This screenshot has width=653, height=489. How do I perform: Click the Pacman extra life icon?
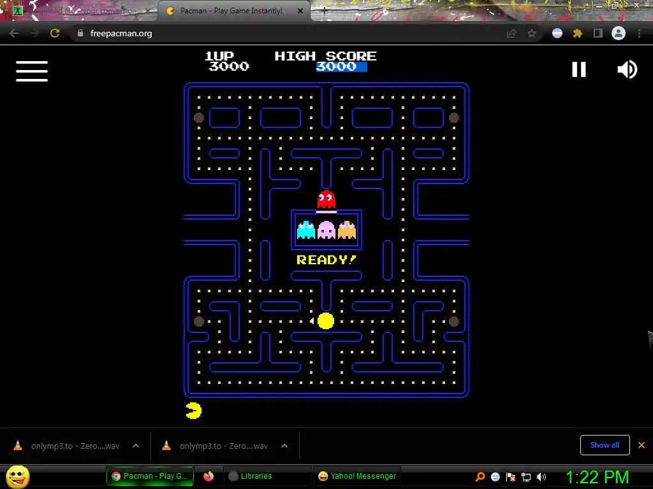(194, 411)
